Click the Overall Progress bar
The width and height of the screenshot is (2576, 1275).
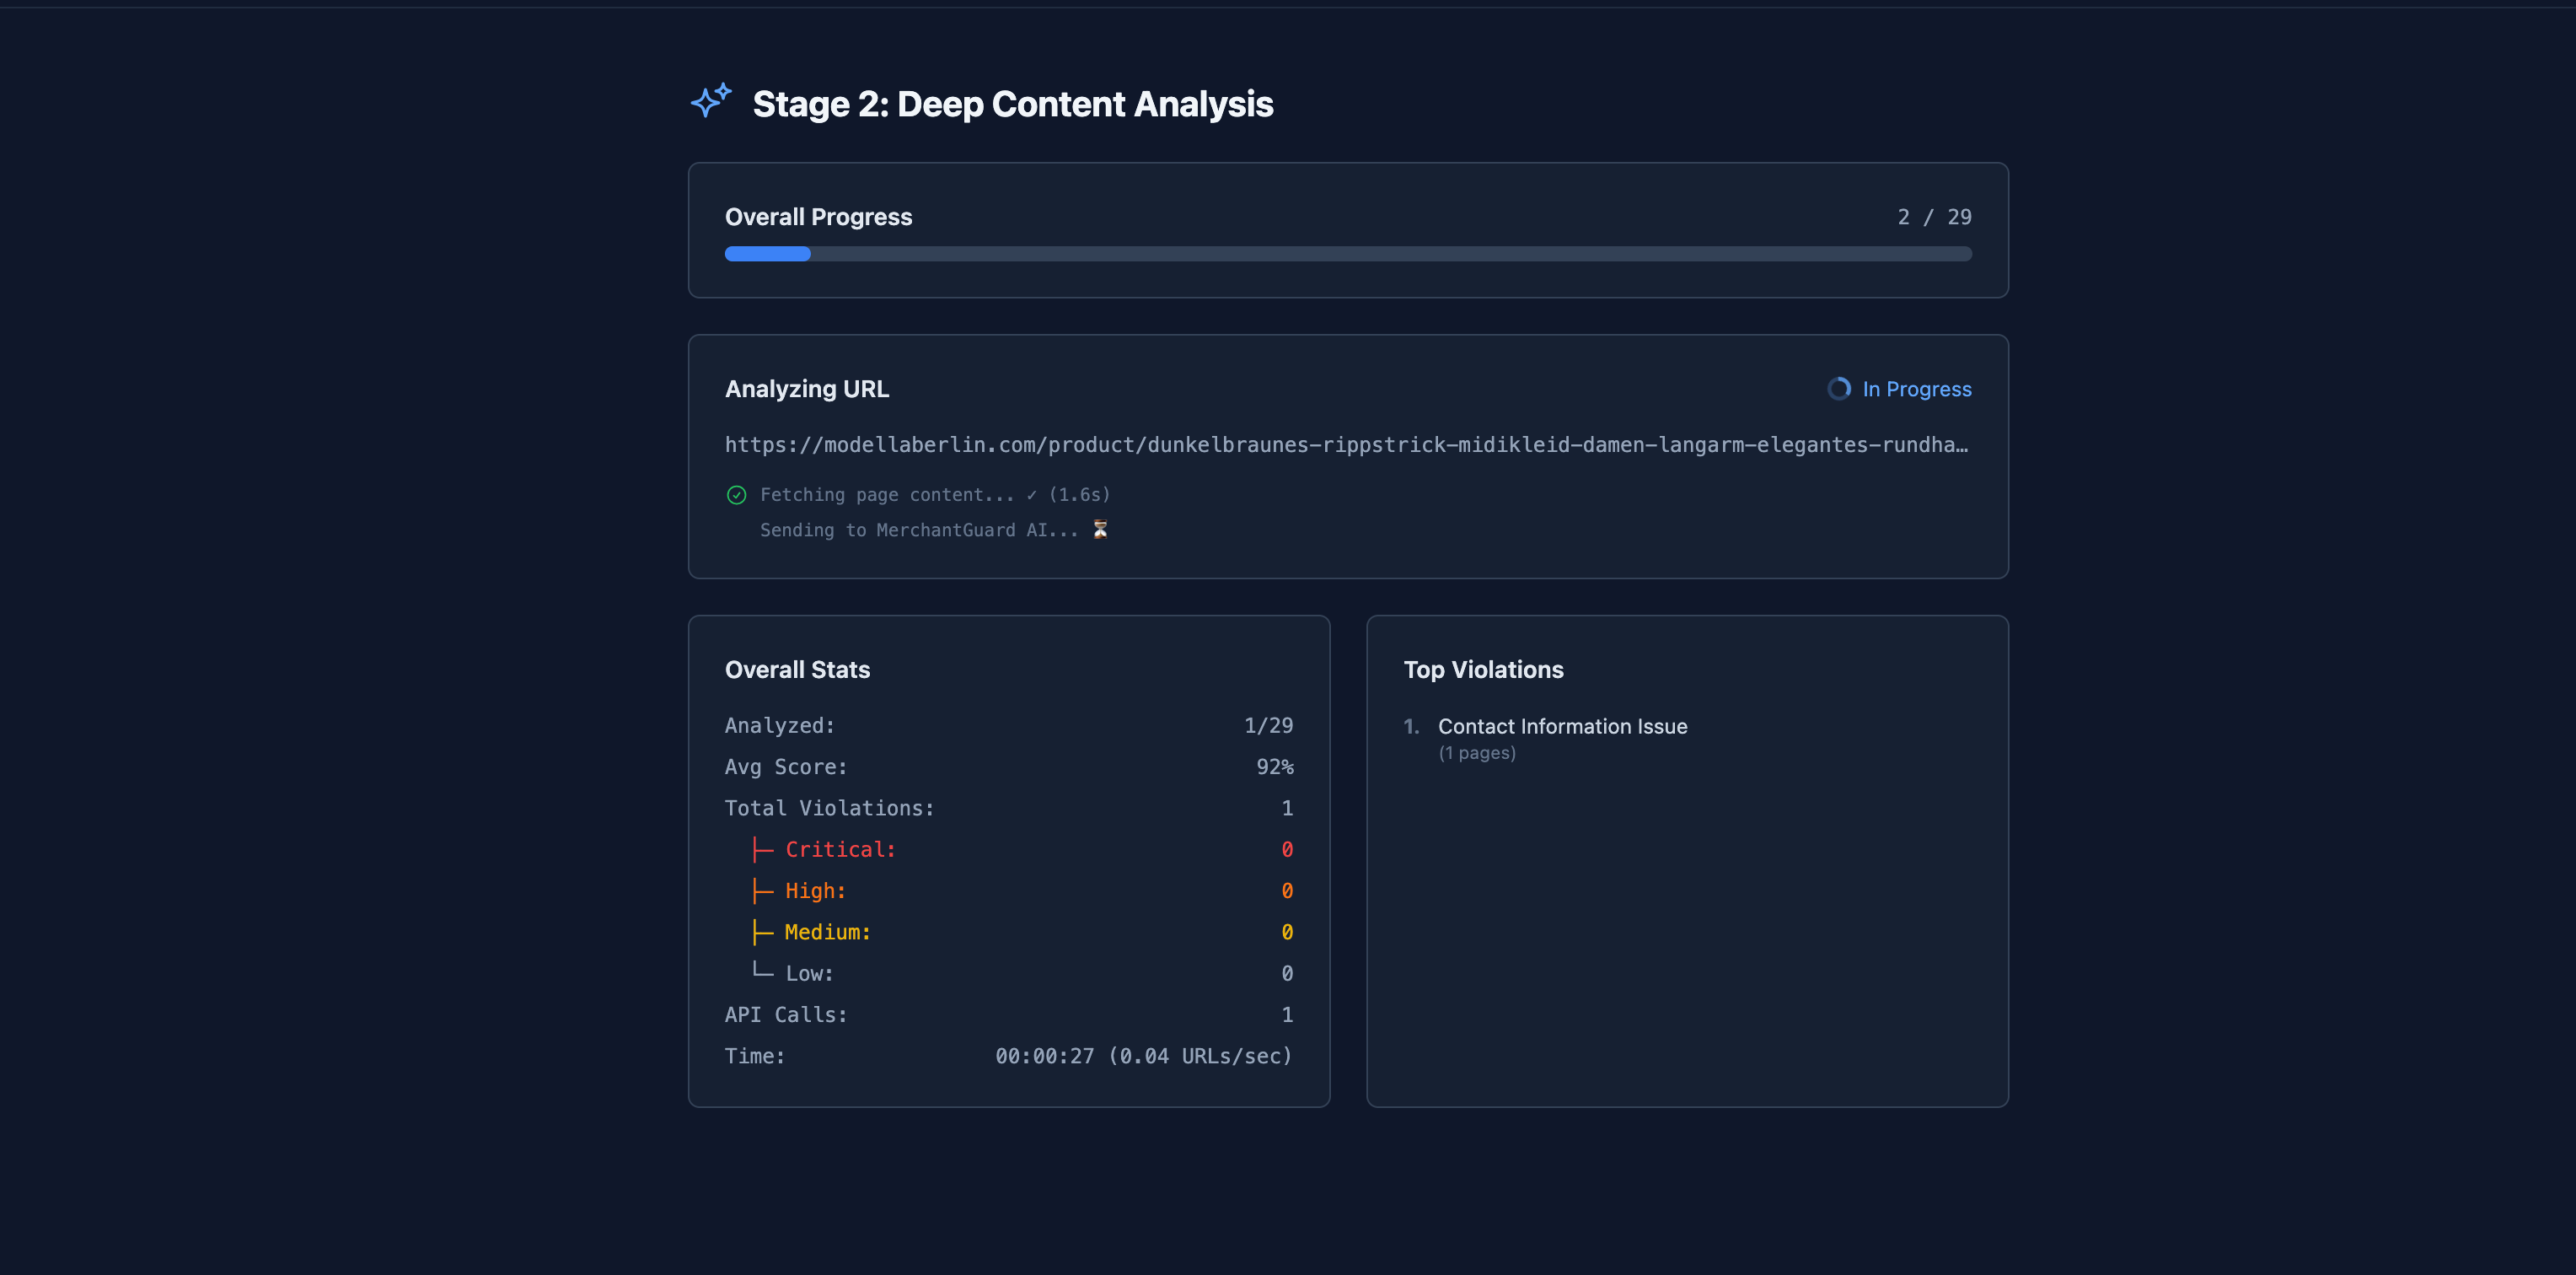(1347, 254)
